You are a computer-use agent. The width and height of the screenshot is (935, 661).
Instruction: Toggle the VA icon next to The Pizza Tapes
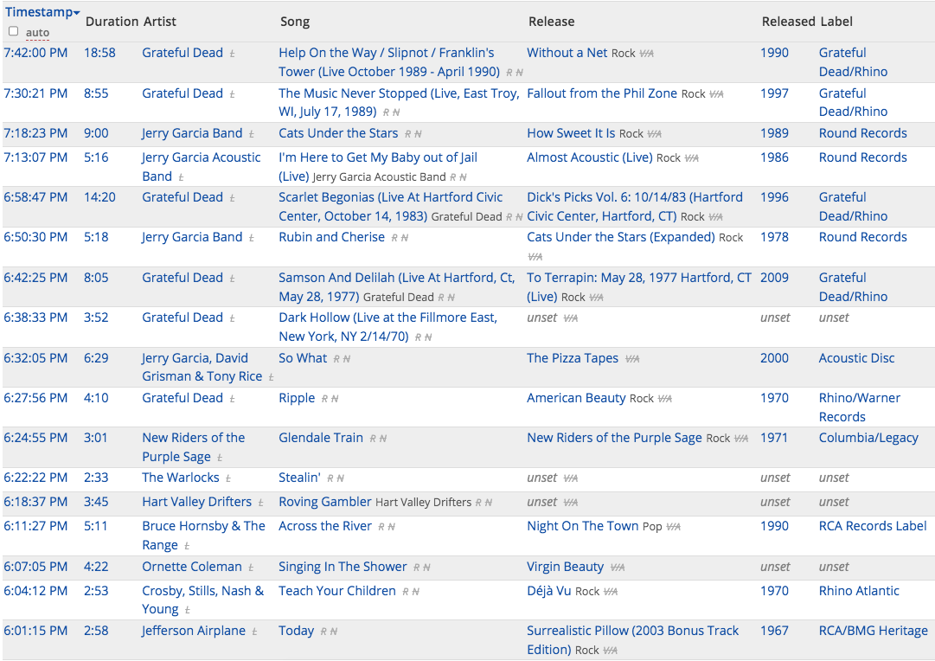(x=632, y=359)
